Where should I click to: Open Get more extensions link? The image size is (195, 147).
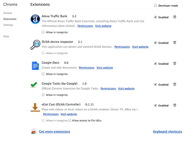pyautogui.click(x=54, y=132)
